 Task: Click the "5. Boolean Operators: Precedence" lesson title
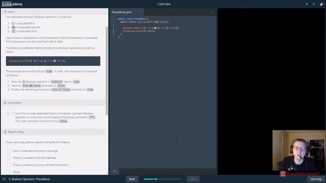click(x=30, y=179)
